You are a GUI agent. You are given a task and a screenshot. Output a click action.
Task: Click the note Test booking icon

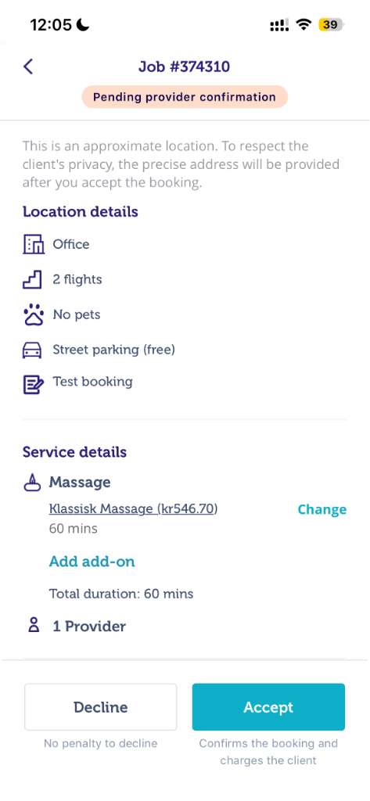point(34,383)
